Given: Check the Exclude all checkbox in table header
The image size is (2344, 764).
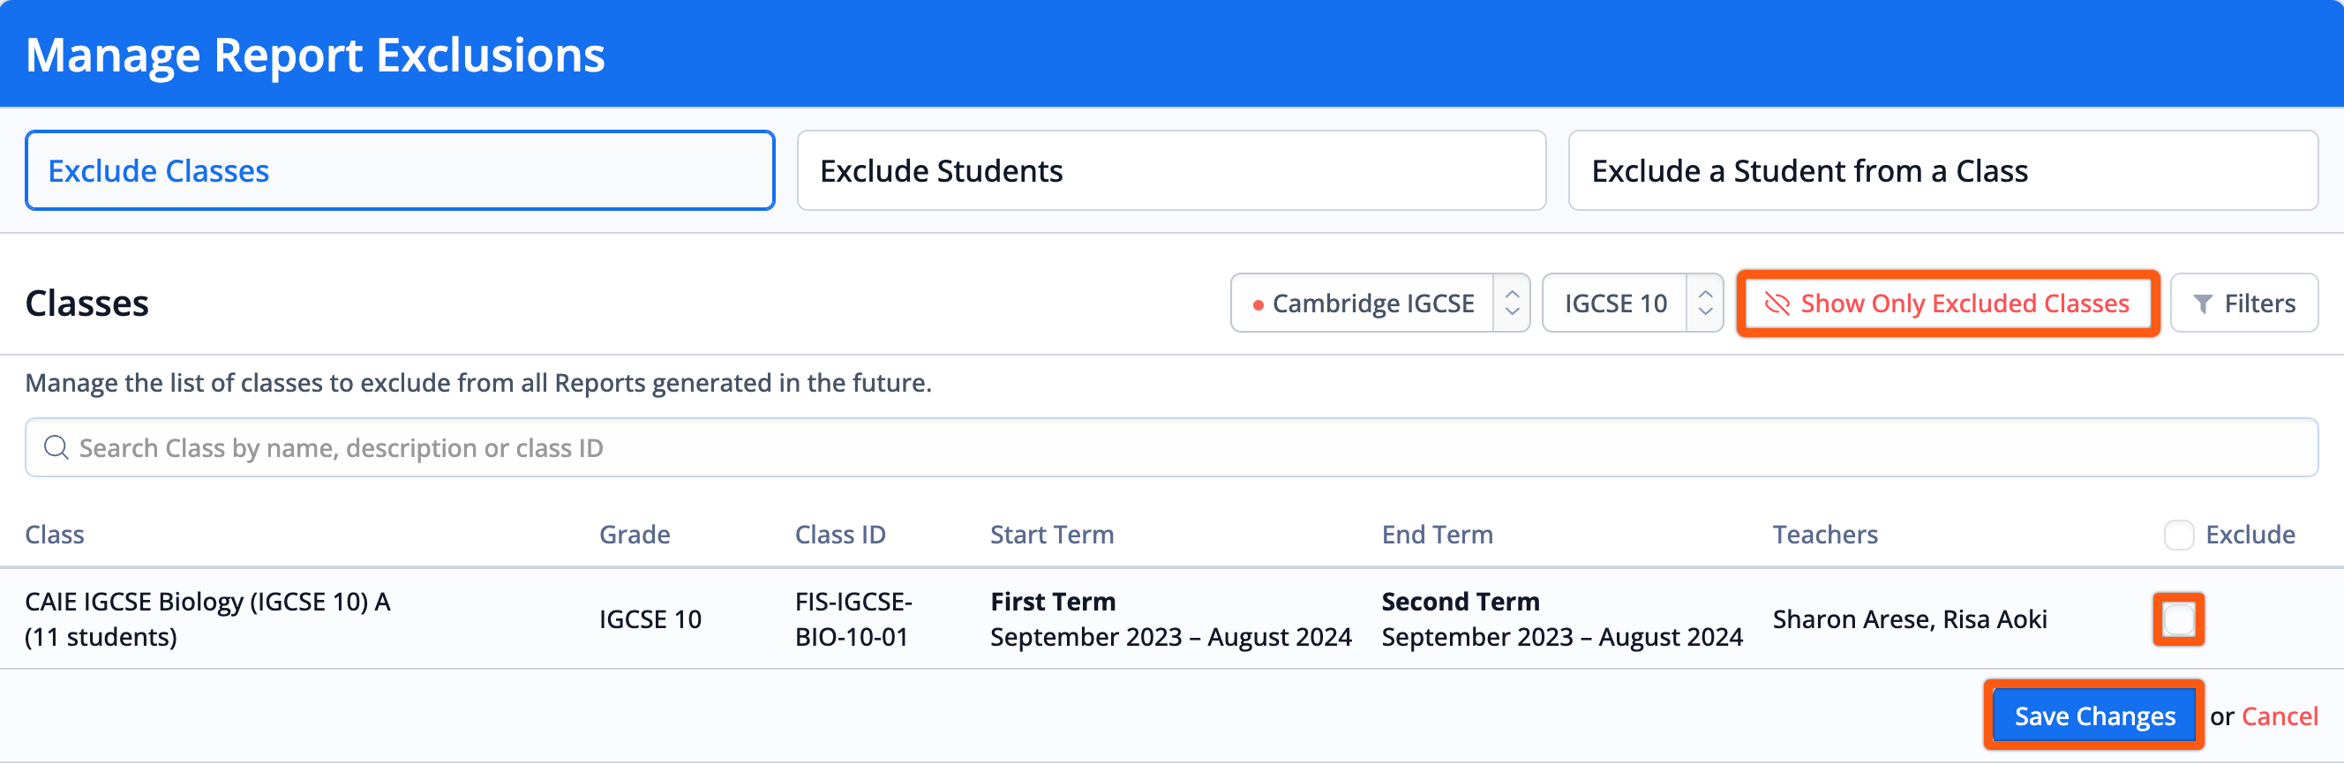Looking at the screenshot, I should [x=2178, y=535].
